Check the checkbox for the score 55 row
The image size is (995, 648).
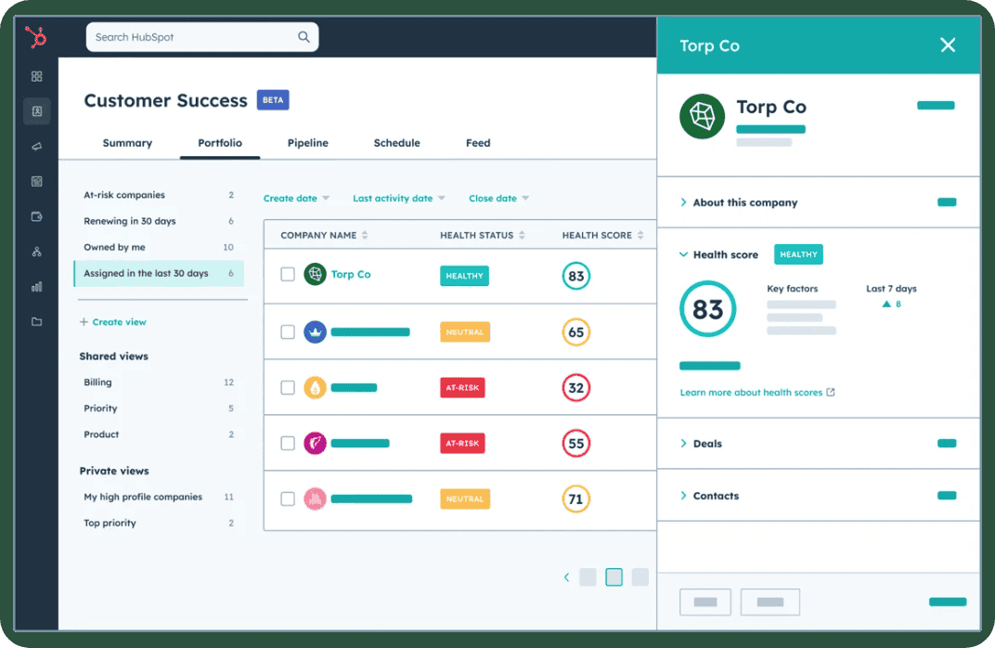(288, 443)
